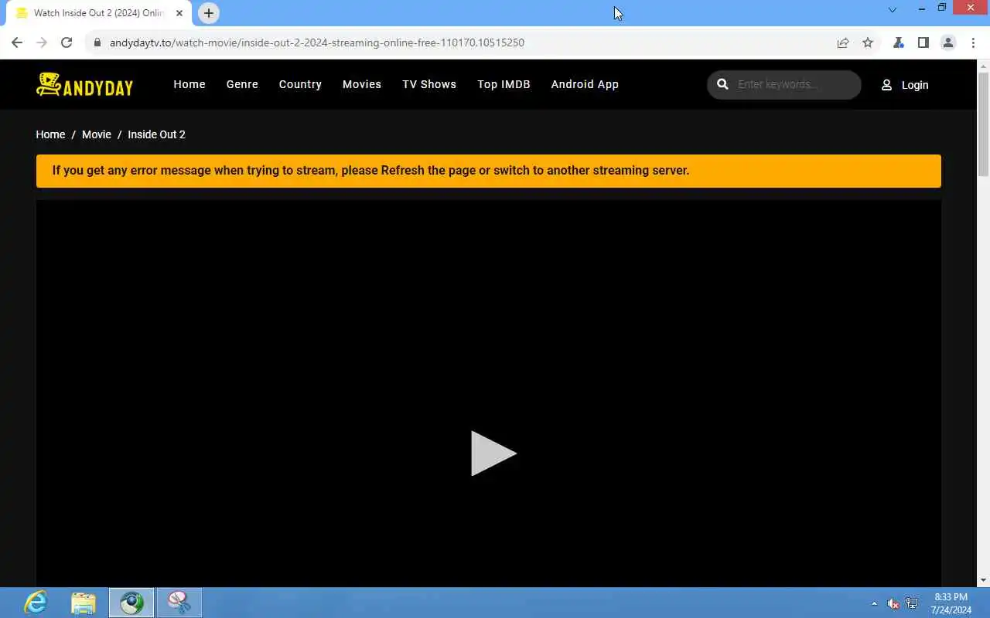Image resolution: width=990 pixels, height=618 pixels.
Task: Go to the Movies section
Action: pos(362,84)
